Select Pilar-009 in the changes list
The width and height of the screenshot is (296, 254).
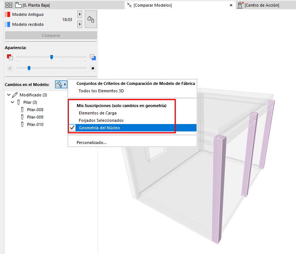(x=35, y=117)
